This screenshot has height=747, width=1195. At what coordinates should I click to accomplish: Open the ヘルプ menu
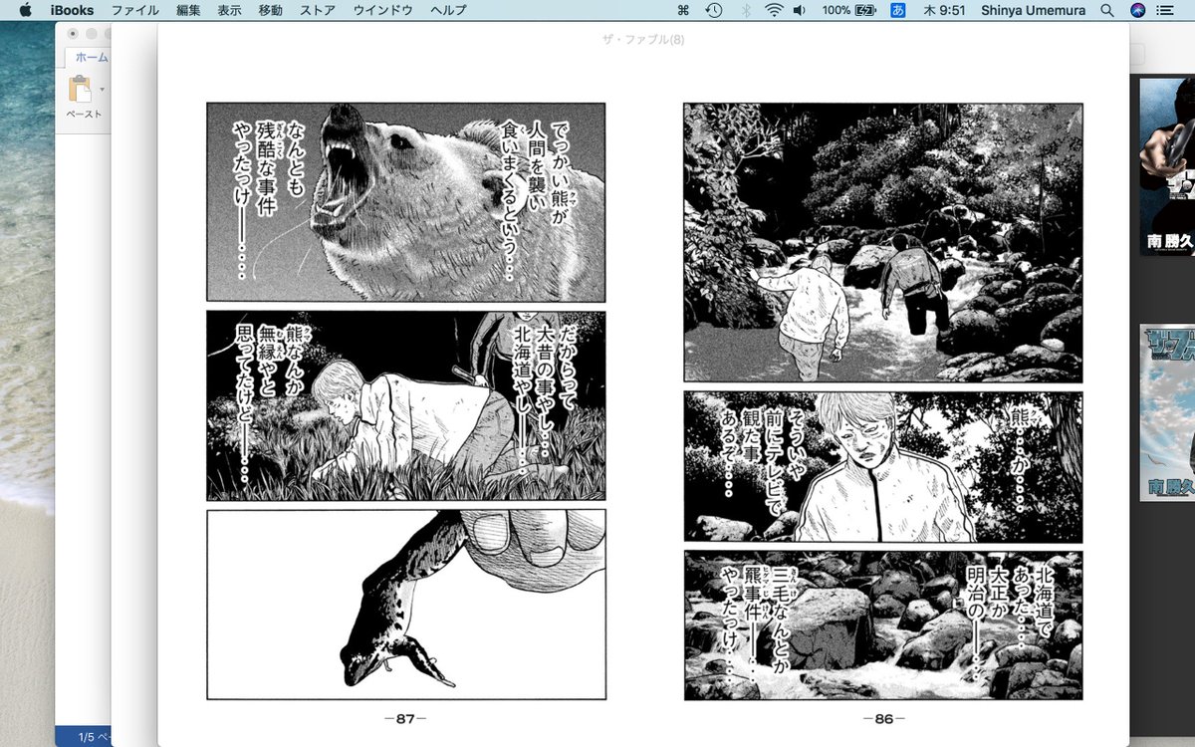[x=448, y=10]
